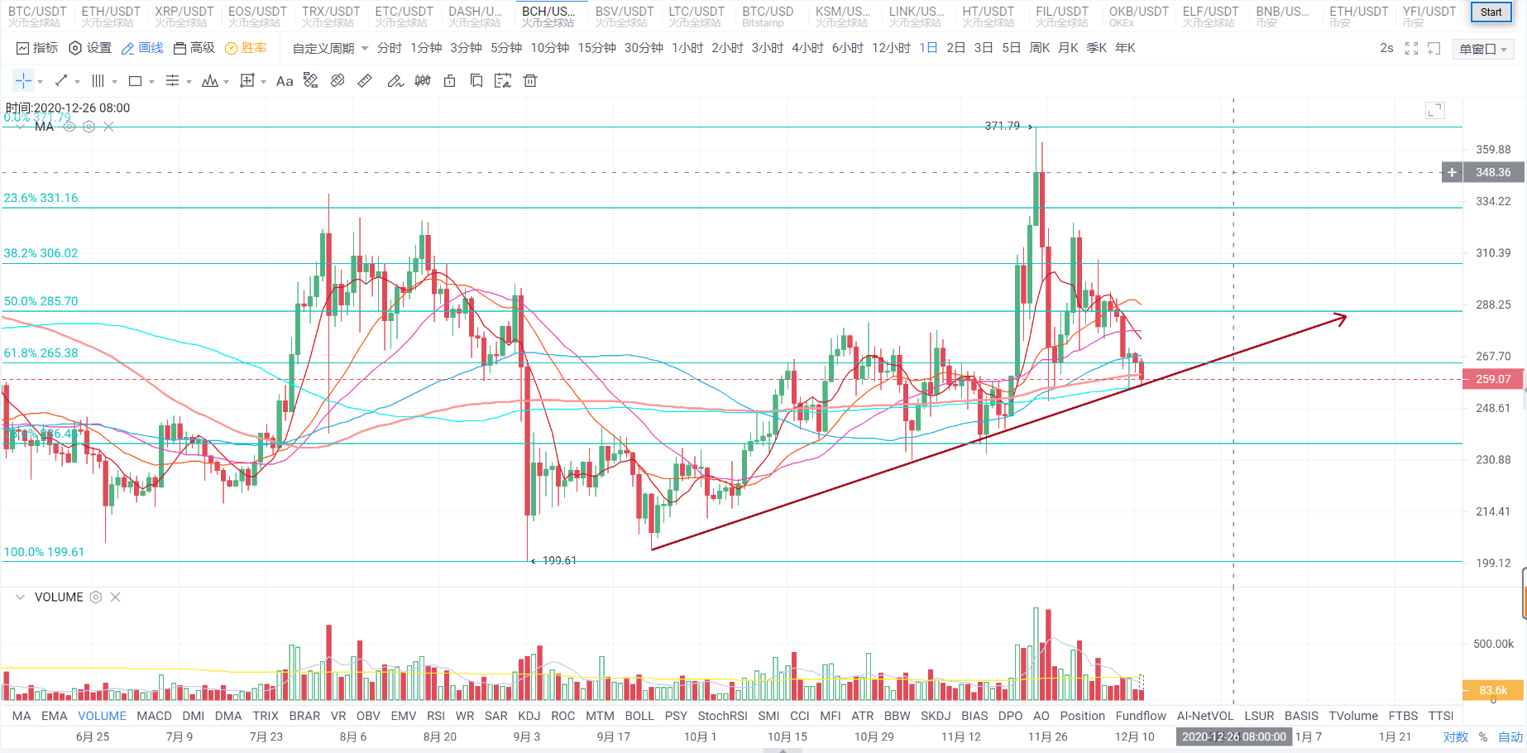1527x753 pixels.
Task: Open the 自定义周期 custom period dropdown
Action: coord(330,48)
